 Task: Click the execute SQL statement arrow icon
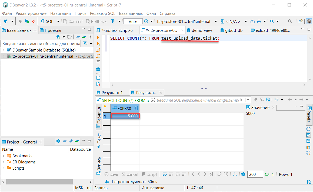pyautogui.click(x=98, y=37)
